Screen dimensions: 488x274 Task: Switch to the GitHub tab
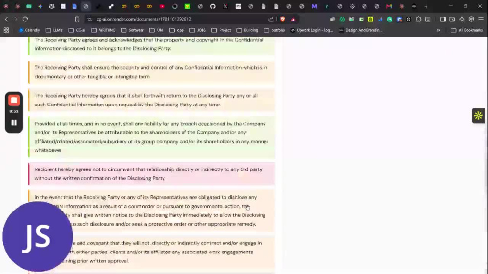(x=213, y=6)
